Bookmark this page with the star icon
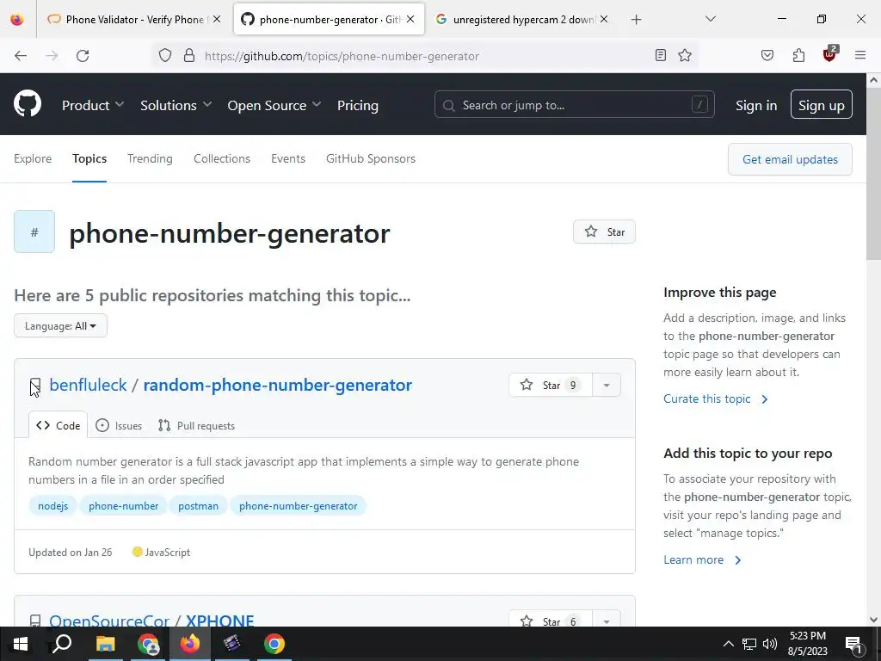Viewport: 881px width, 661px height. tap(684, 55)
